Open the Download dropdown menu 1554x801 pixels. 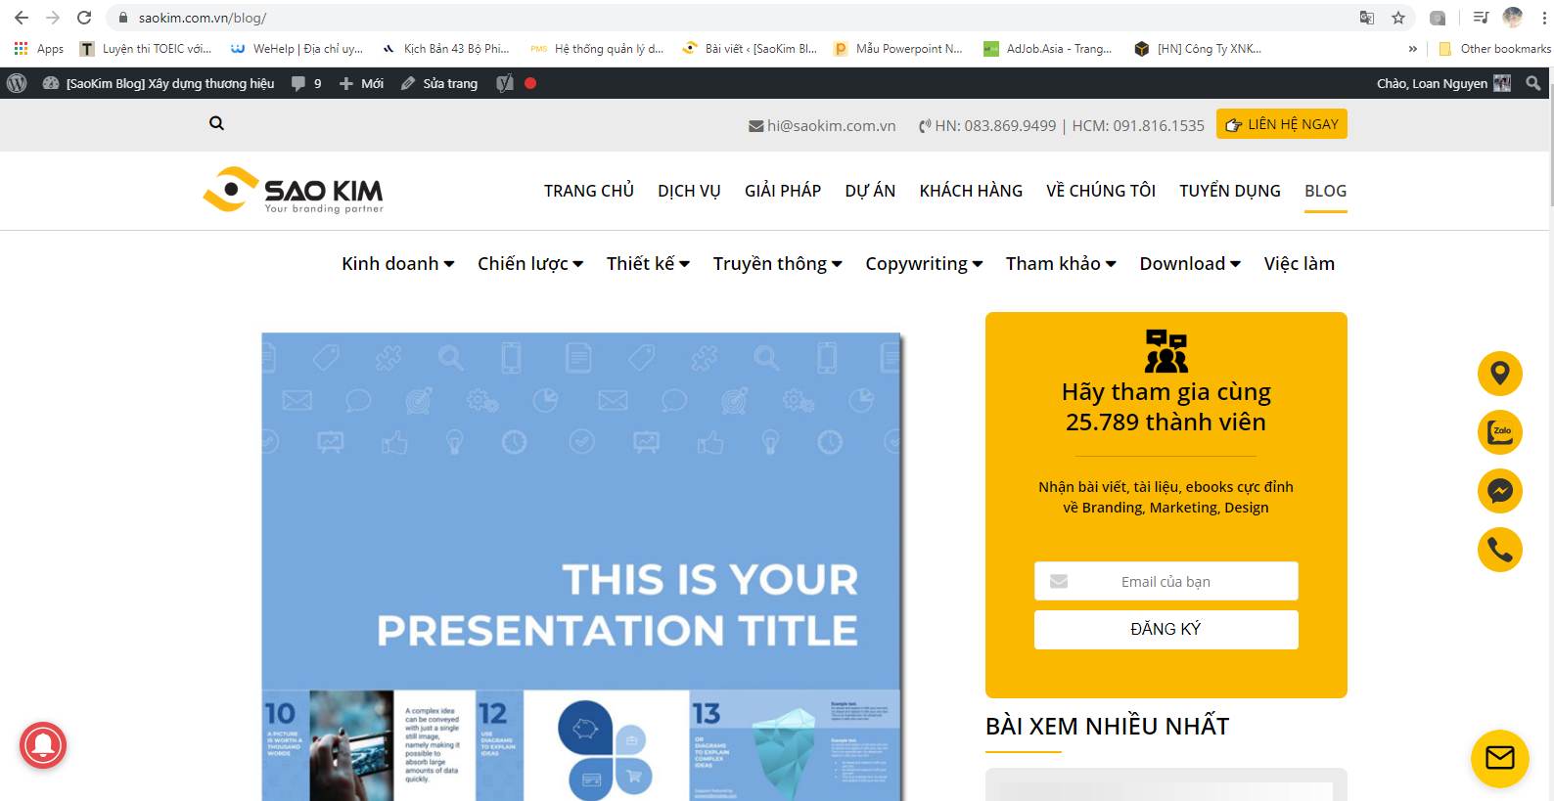[x=1189, y=264]
